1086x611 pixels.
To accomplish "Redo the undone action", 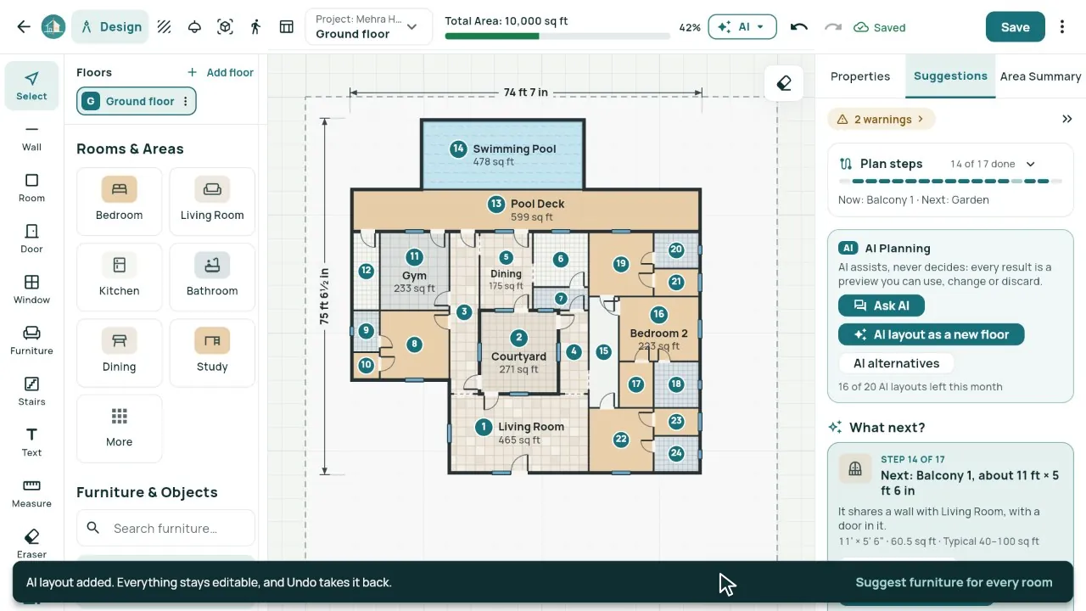I will point(832,27).
